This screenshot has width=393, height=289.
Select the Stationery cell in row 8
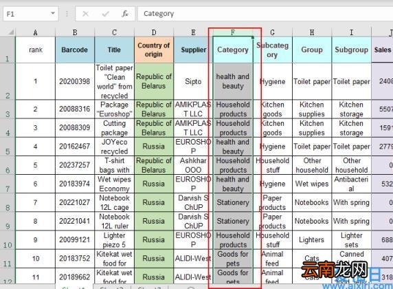(233, 202)
